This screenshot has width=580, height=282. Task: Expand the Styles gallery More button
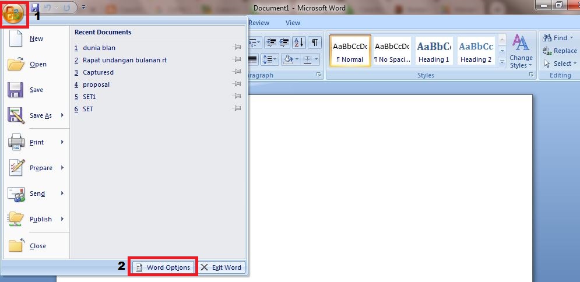pos(502,62)
